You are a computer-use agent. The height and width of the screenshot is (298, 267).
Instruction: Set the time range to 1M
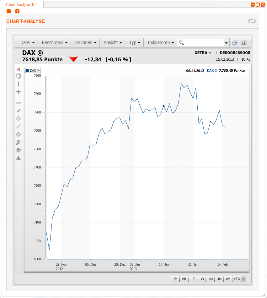pyautogui.click(x=210, y=279)
